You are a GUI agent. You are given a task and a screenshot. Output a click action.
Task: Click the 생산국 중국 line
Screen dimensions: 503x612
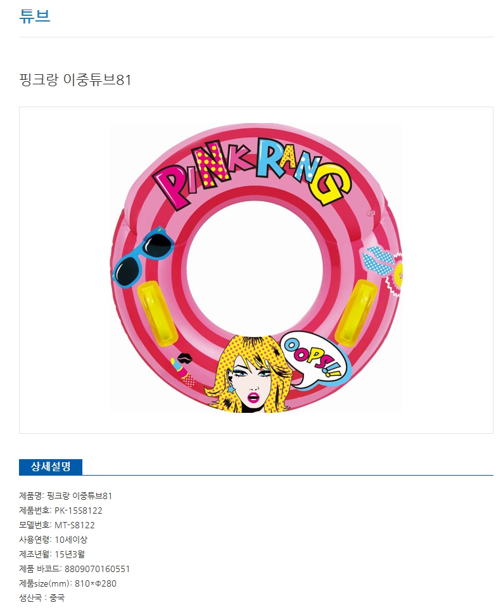tap(42, 598)
